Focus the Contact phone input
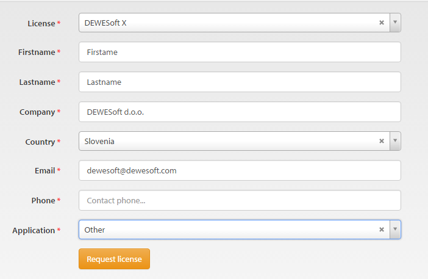The width and height of the screenshot is (428, 279). (240, 200)
